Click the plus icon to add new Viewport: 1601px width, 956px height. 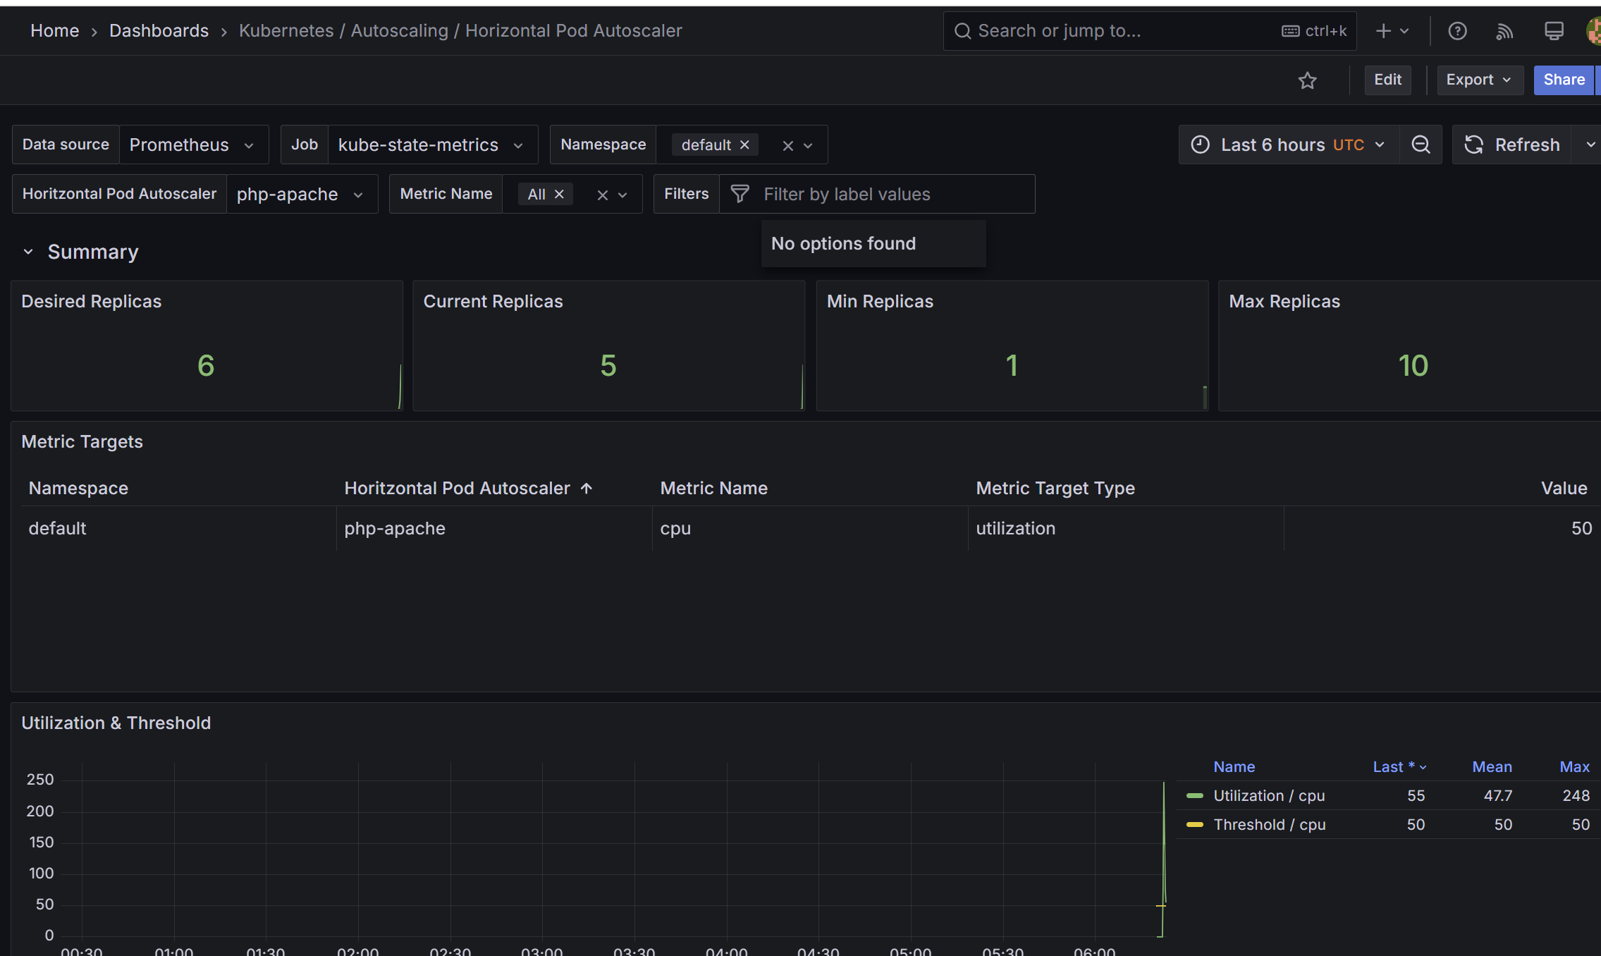click(x=1383, y=31)
